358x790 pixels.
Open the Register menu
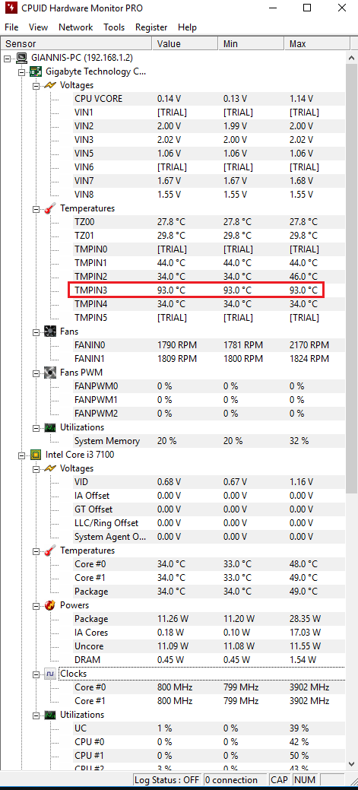tap(151, 27)
